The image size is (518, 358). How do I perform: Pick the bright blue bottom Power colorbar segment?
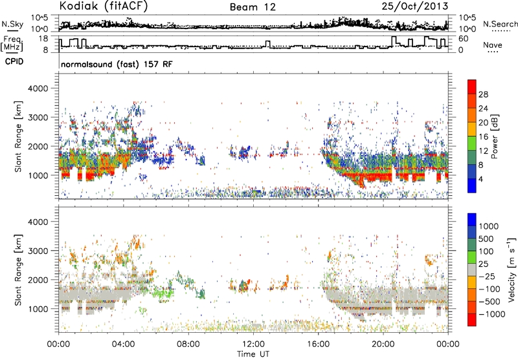(472, 185)
